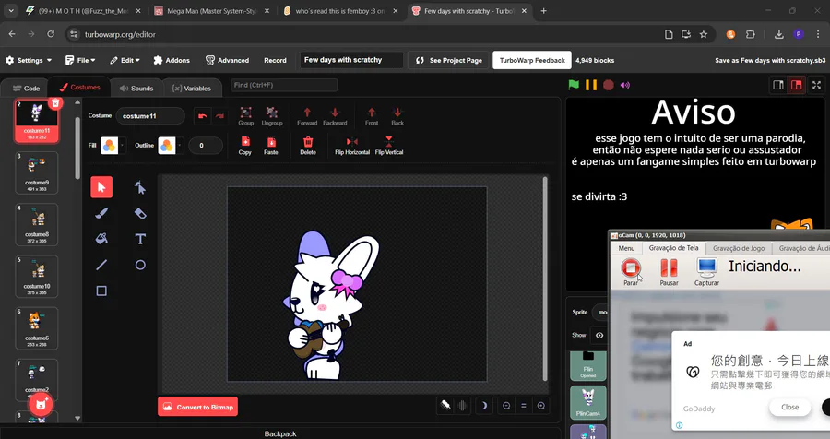Bring selection to Front
This screenshot has width=830, height=439.
(x=372, y=116)
